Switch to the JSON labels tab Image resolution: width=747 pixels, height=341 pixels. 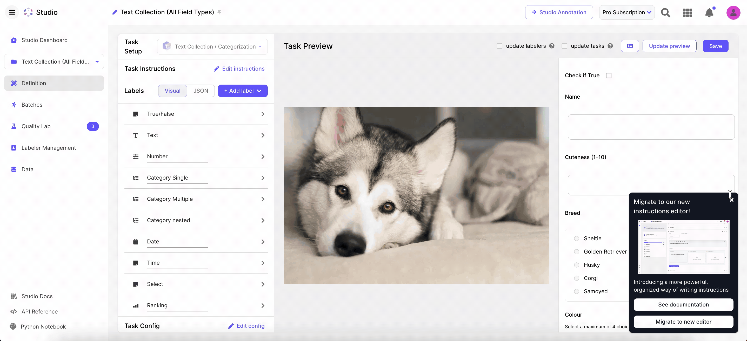pyautogui.click(x=201, y=91)
